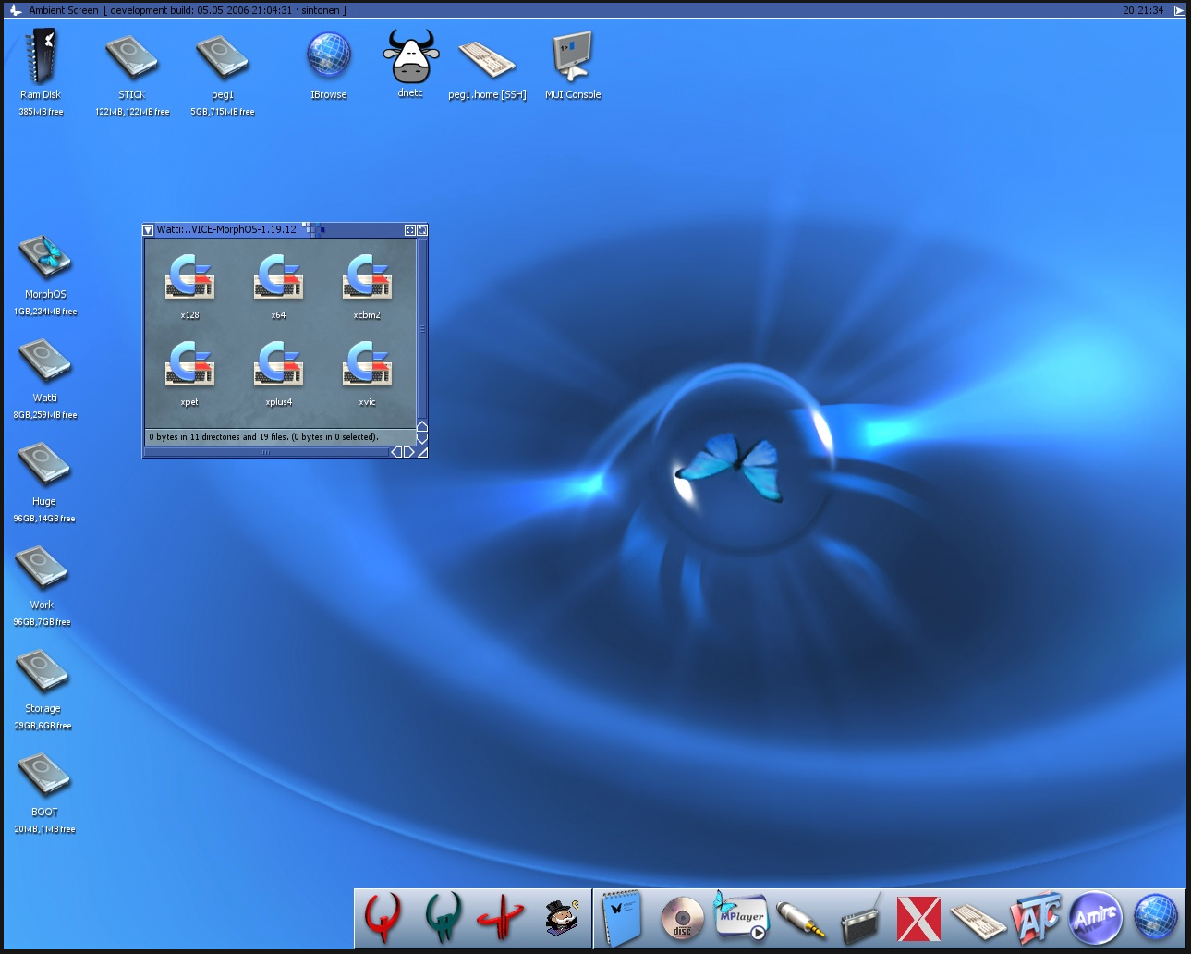Viewport: 1191px width, 954px height.
Task: Click the 20:21:34 clock in title bar
Action: tap(1143, 10)
